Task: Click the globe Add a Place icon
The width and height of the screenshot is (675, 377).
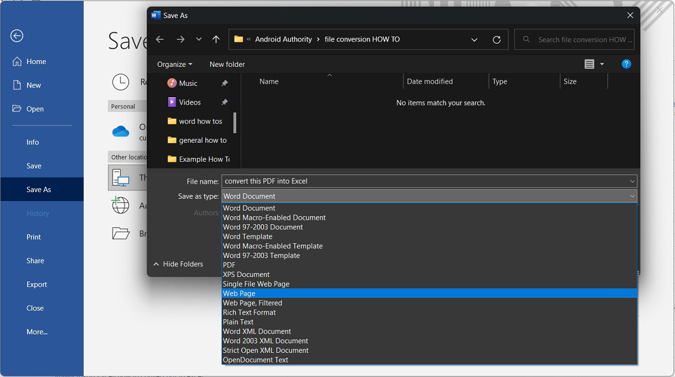Action: (x=120, y=206)
